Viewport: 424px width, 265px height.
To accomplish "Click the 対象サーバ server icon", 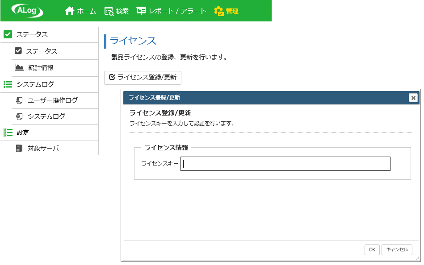I will pyautogui.click(x=19, y=148).
